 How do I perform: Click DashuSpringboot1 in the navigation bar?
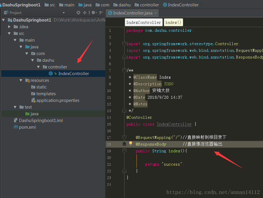[21, 5]
